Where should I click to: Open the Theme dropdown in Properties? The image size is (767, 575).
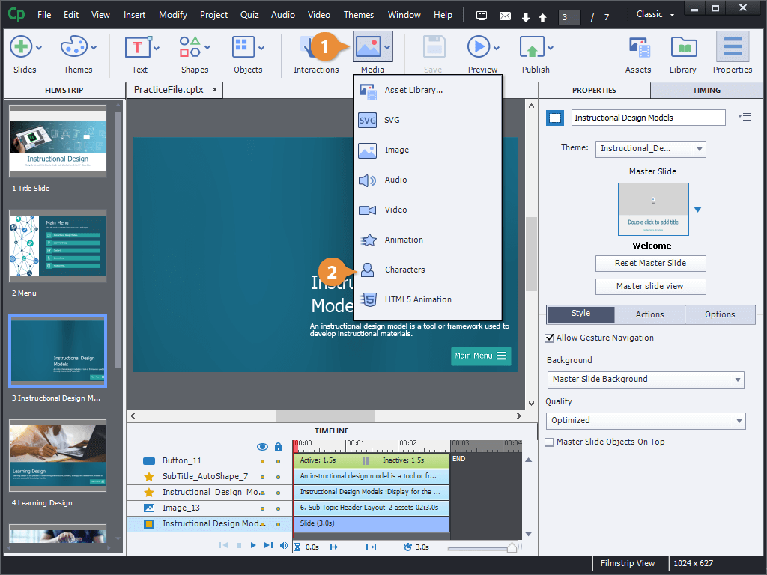(650, 149)
